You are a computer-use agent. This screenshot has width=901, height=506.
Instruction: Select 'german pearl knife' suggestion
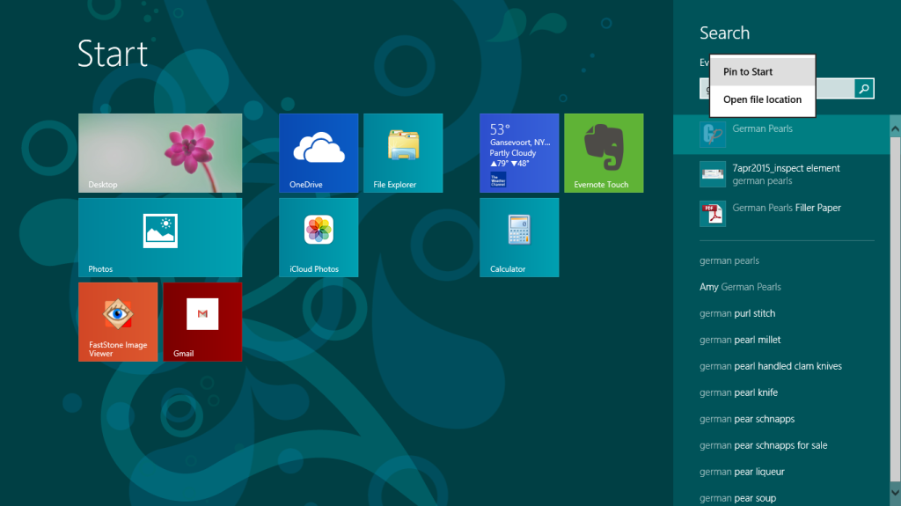click(x=738, y=392)
